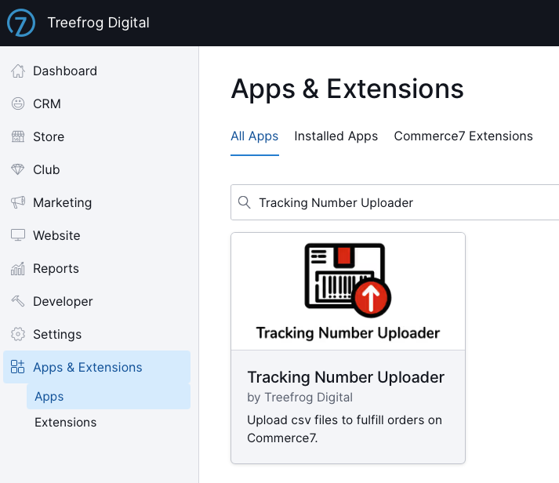Select the Apps submenu item
The height and width of the screenshot is (483, 559).
[108, 397]
